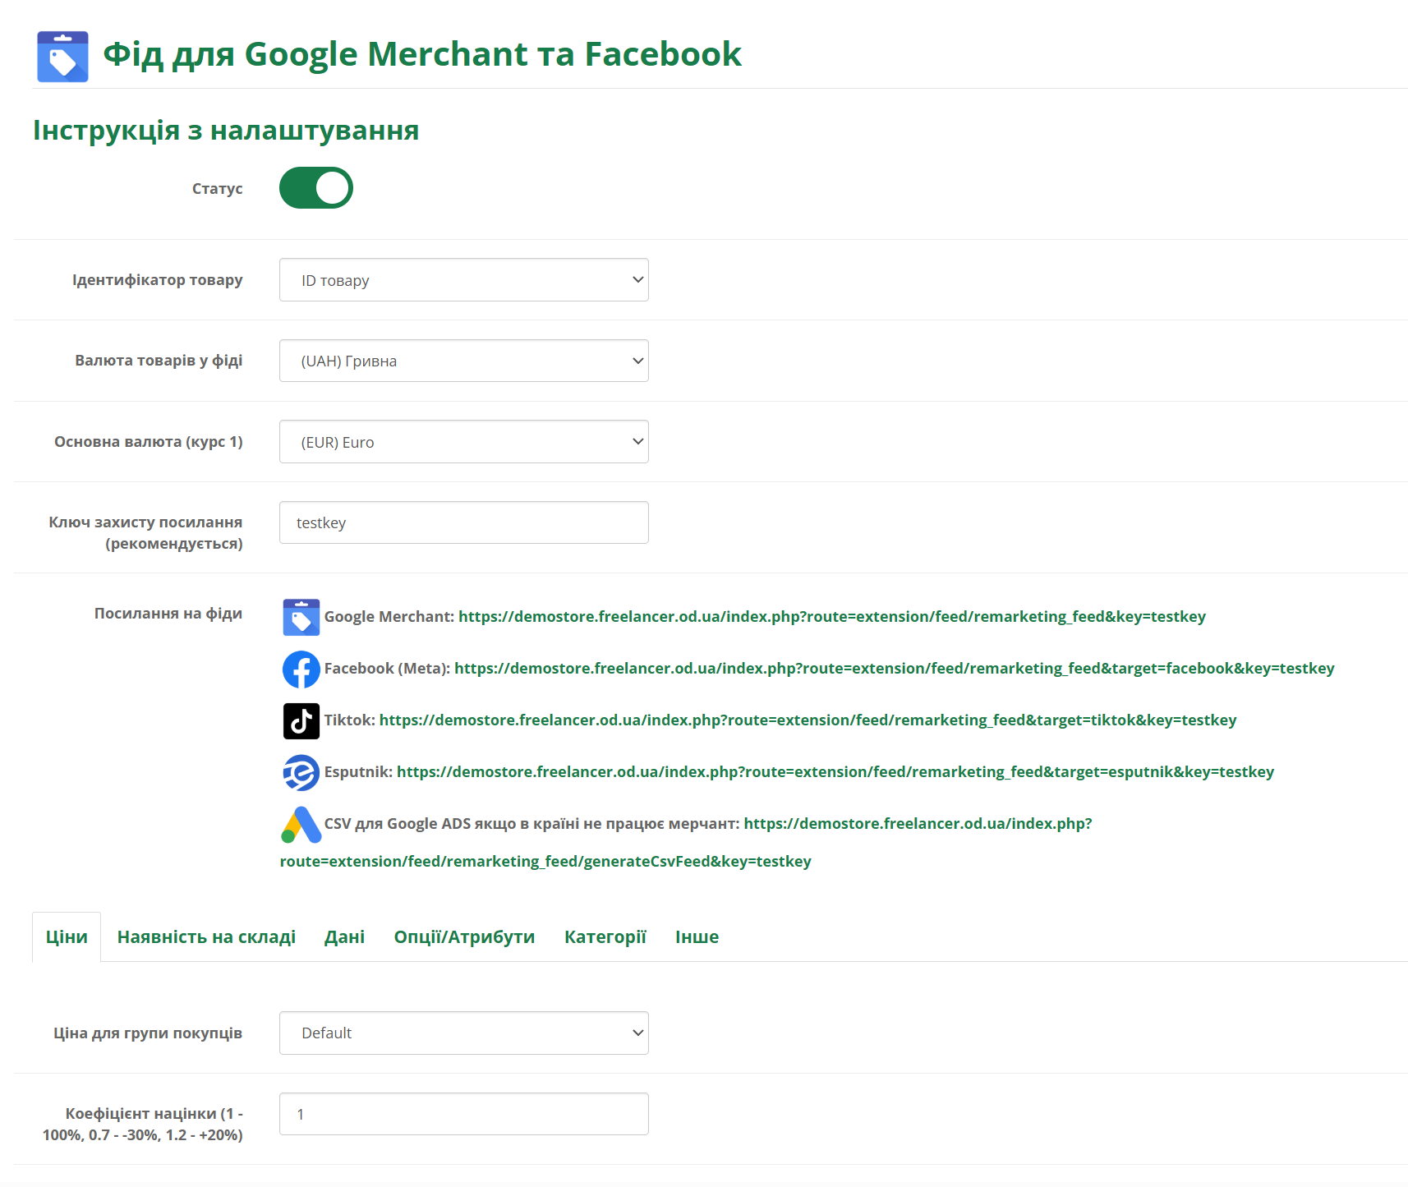Click the 'Валюта товарів у фіді' label

tap(159, 361)
